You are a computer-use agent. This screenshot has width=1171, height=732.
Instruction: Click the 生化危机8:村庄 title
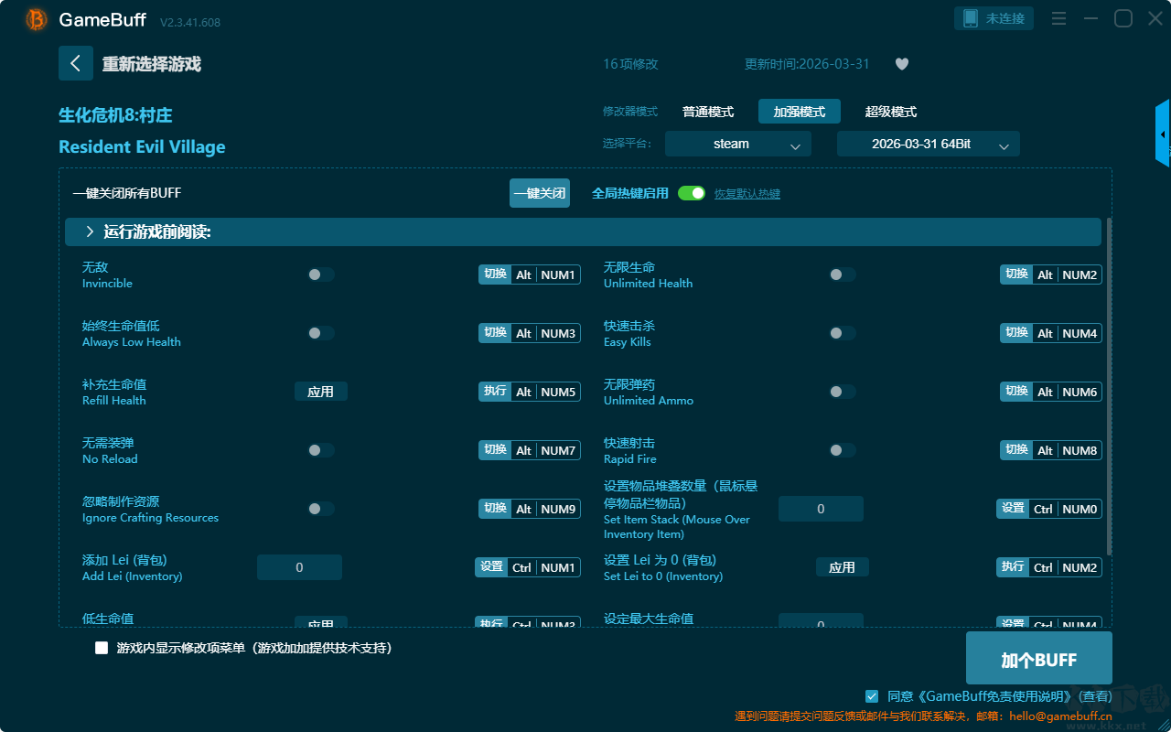pos(115,115)
